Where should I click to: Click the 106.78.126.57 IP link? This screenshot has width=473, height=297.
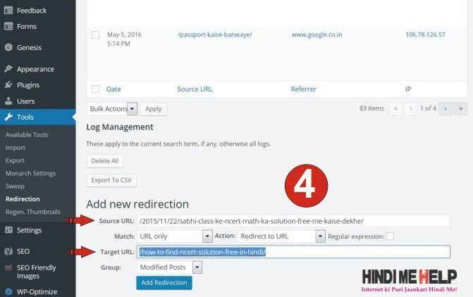(x=425, y=34)
